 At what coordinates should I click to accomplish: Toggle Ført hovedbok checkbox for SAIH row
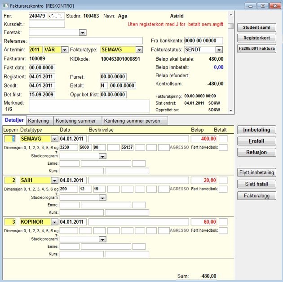click(223, 189)
